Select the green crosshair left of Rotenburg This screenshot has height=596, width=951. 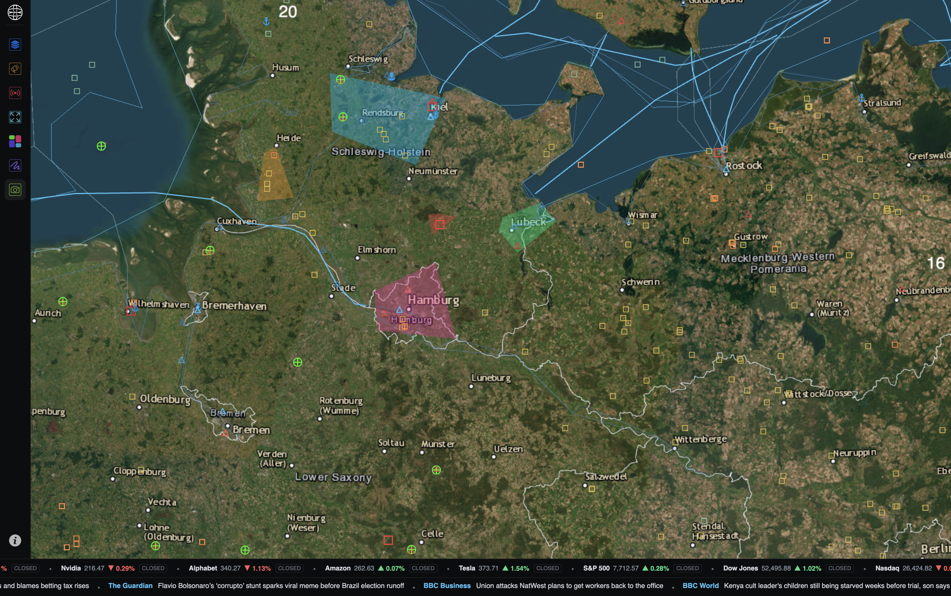(298, 363)
